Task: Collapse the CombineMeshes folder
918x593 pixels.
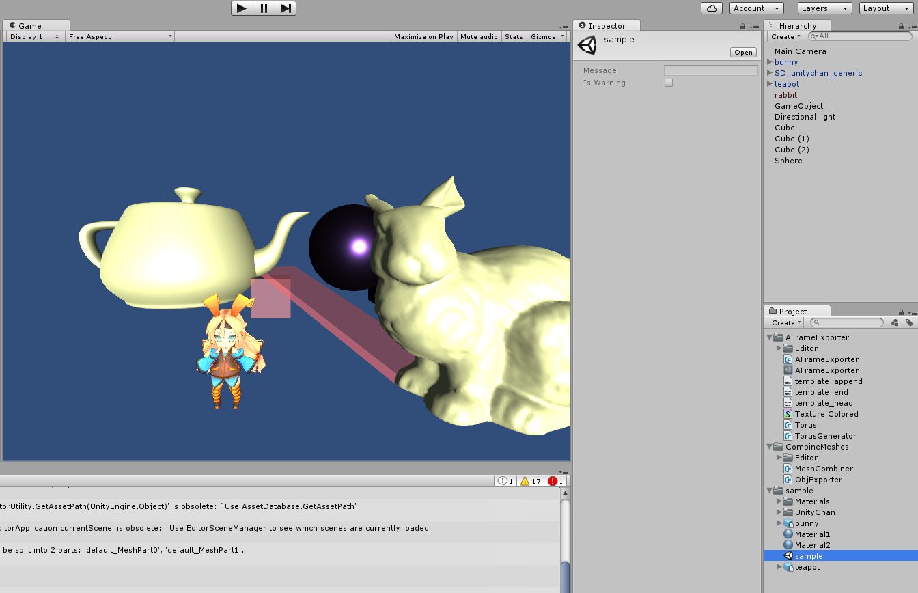Action: [770, 447]
